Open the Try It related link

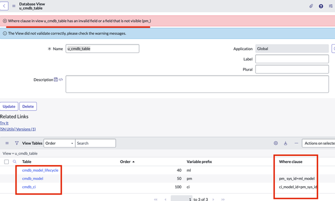tap(4, 123)
